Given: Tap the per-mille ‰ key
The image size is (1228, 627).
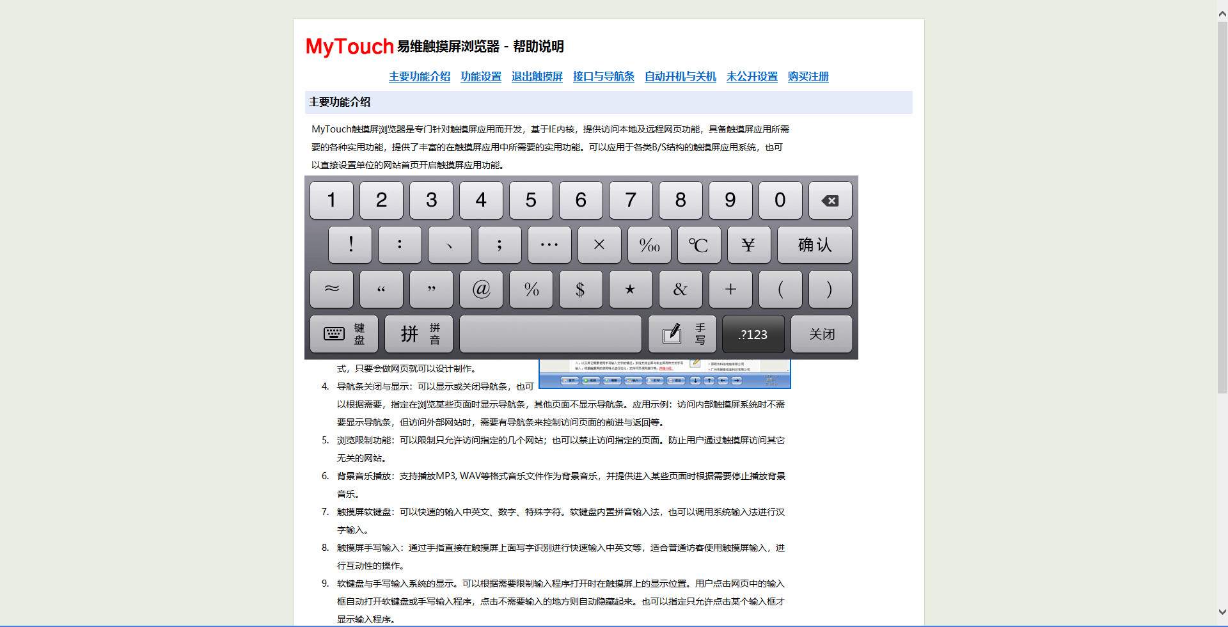Looking at the screenshot, I should [x=649, y=244].
